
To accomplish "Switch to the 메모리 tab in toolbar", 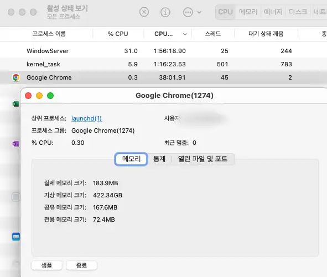I will coord(248,12).
